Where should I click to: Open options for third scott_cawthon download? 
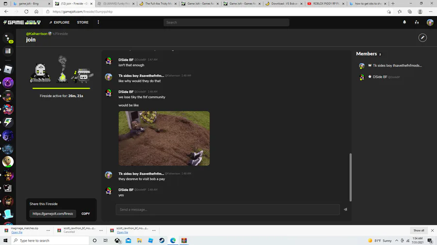pos(154,230)
